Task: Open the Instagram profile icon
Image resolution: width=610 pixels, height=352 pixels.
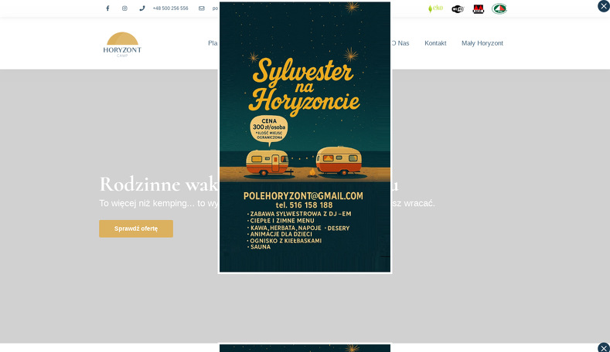Action: point(124,8)
